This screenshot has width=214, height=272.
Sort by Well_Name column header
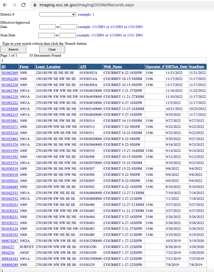113,67
